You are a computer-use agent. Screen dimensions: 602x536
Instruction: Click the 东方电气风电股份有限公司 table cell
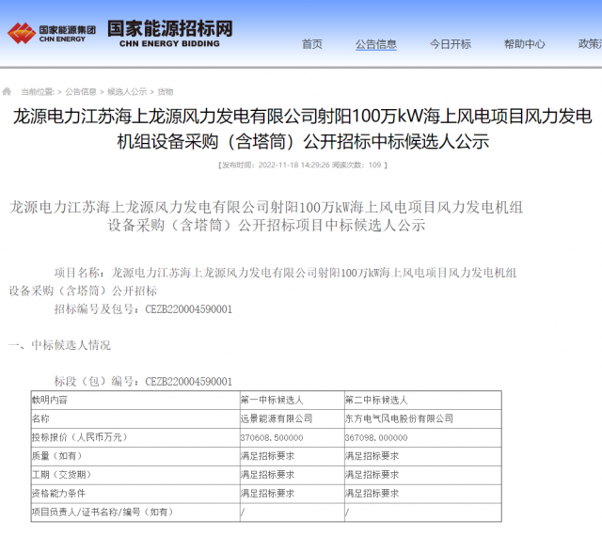[399, 418]
